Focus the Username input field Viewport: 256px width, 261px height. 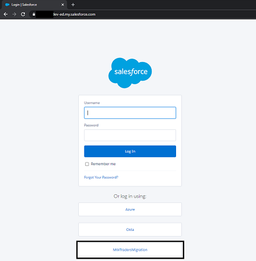click(130, 113)
